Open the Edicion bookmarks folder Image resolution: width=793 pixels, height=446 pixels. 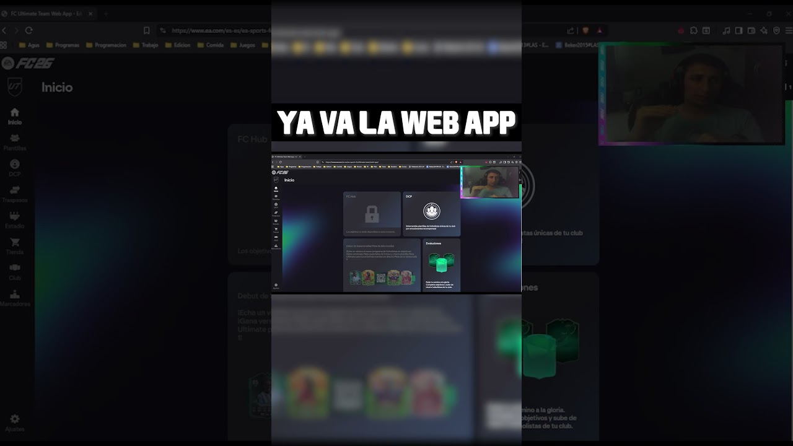(x=178, y=45)
